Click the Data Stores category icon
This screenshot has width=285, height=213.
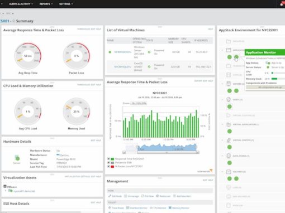coord(229,156)
